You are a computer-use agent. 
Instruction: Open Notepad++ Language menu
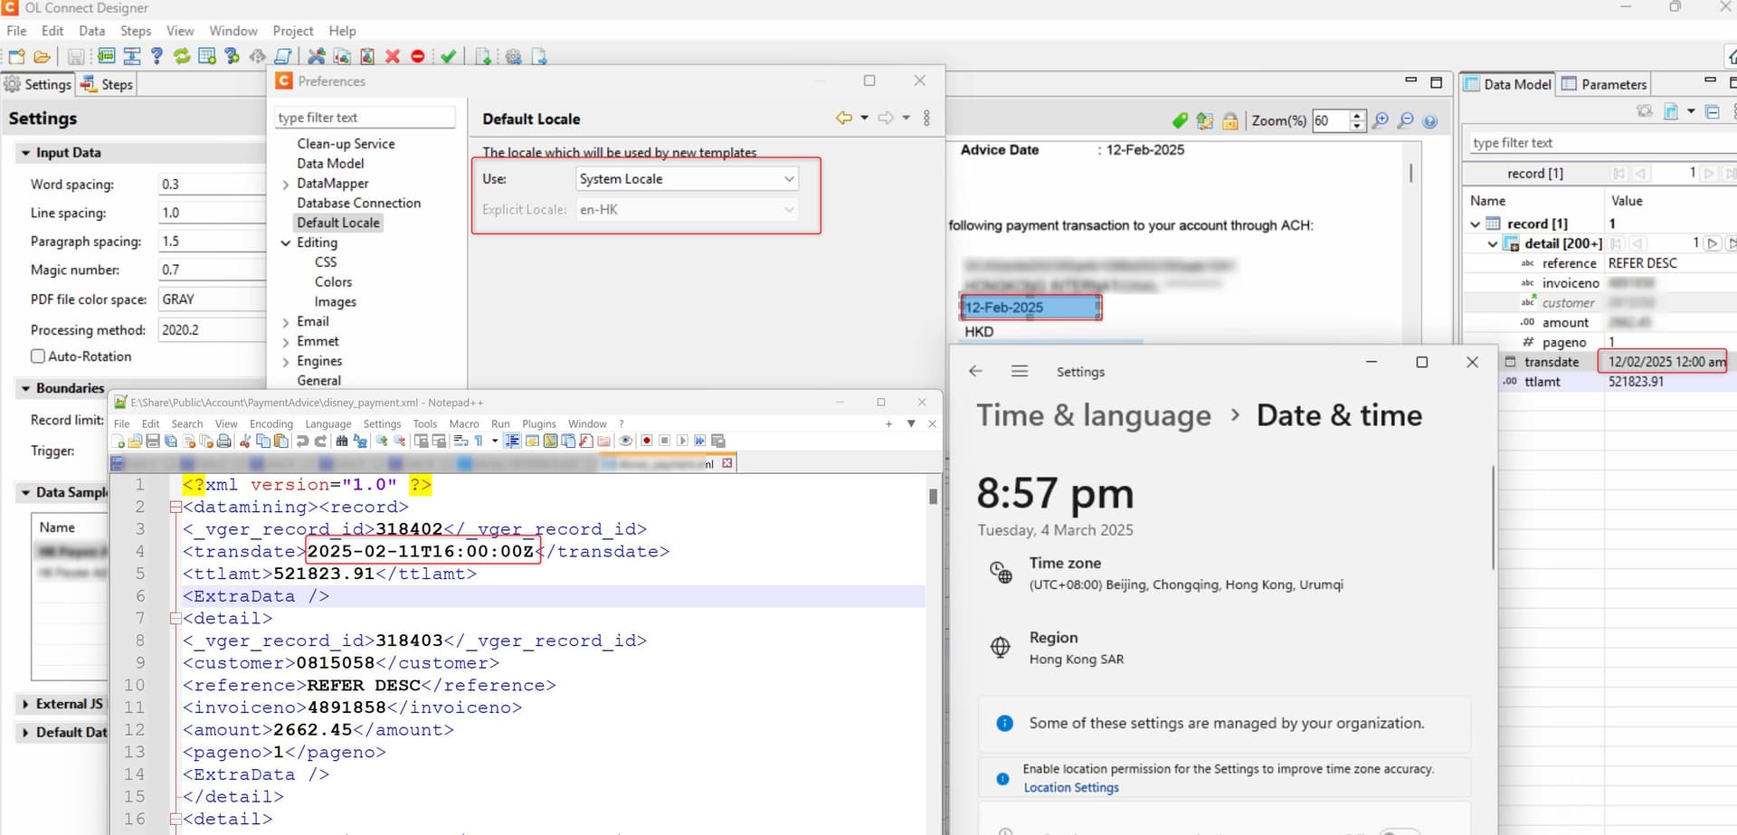tap(328, 423)
